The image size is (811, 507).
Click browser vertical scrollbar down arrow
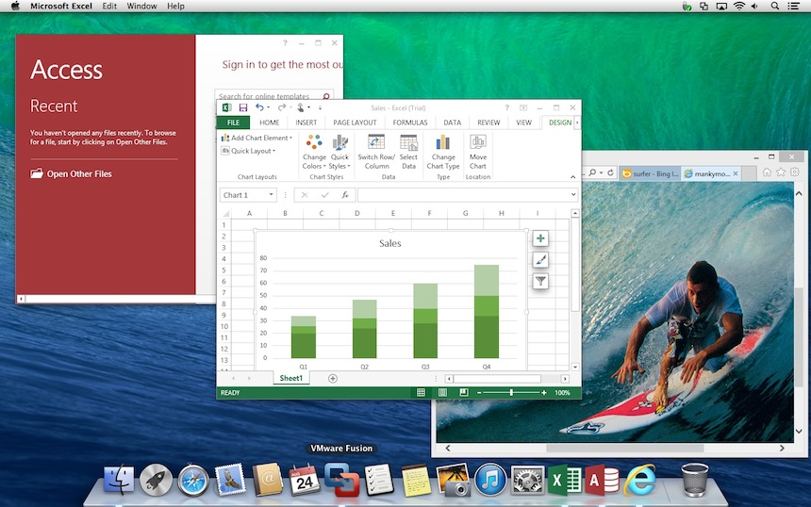(799, 431)
